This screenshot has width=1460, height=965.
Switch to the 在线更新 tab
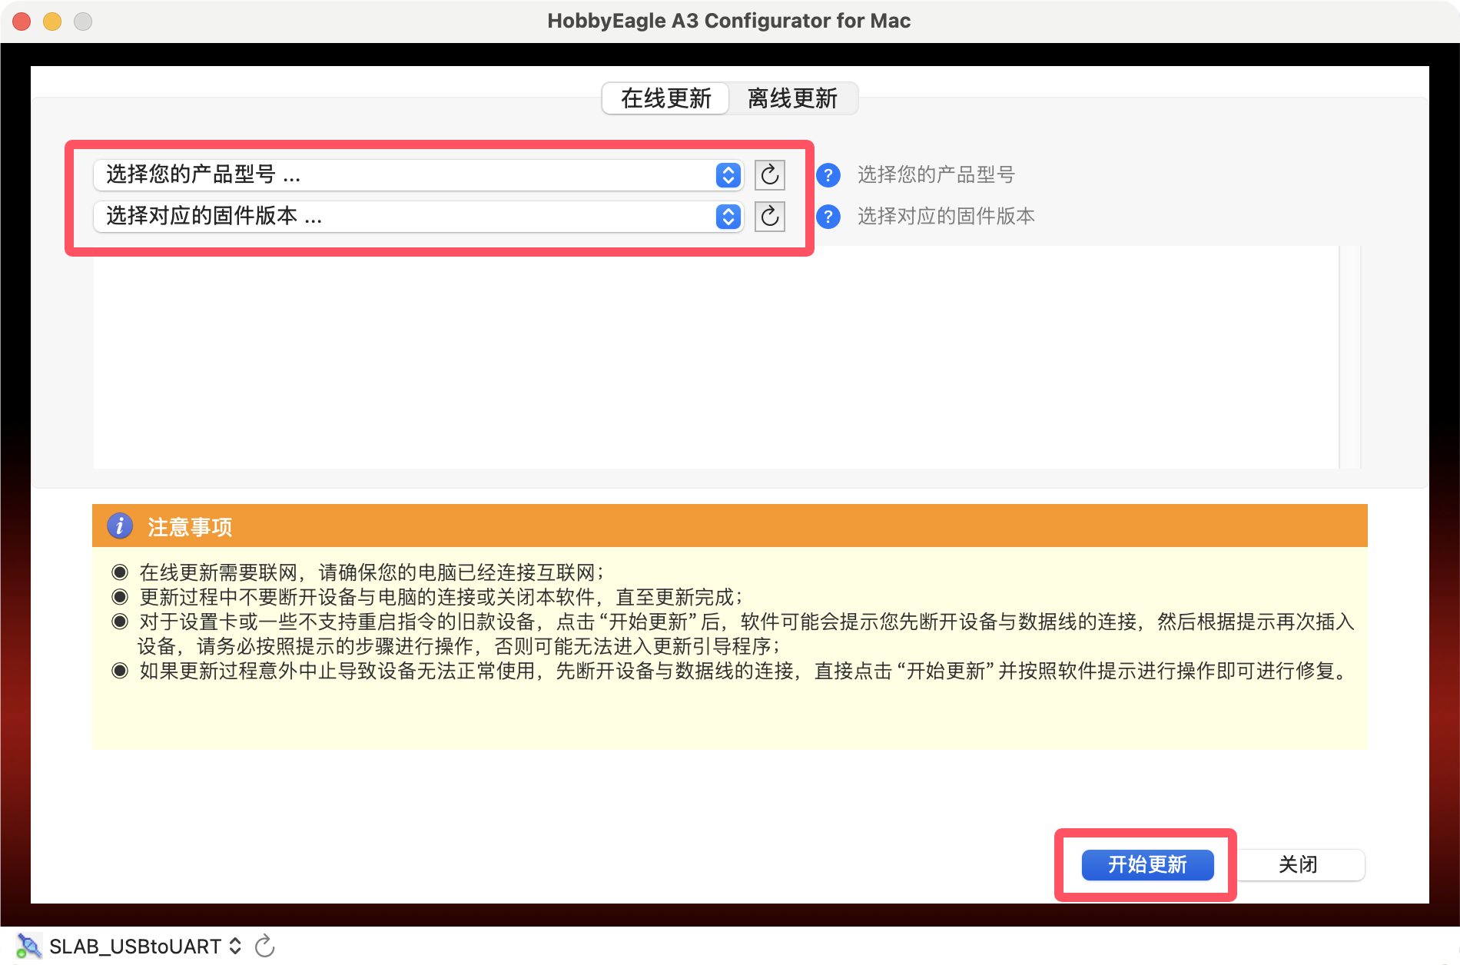pos(665,98)
